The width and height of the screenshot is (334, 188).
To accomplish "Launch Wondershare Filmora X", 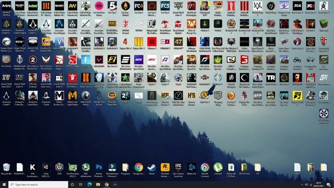I will pos(112,168).
